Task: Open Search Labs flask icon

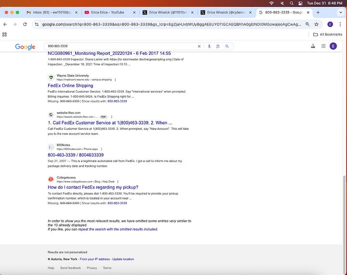Action: pos(313,46)
